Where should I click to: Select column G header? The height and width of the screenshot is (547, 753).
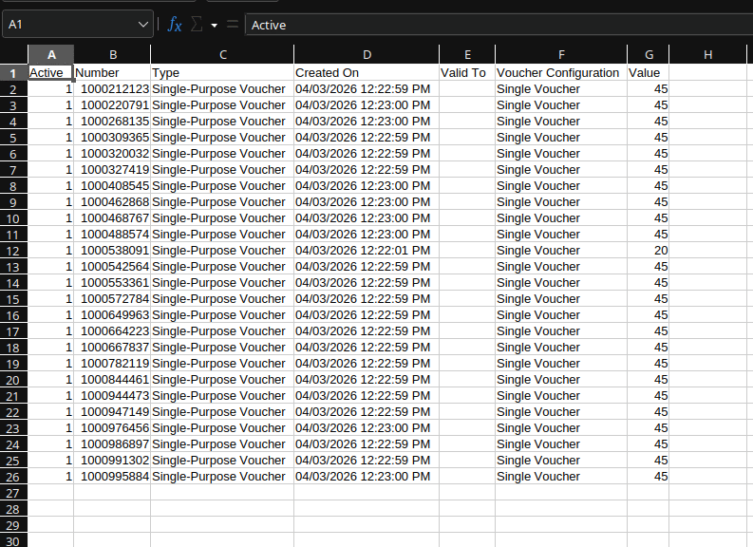(x=649, y=55)
